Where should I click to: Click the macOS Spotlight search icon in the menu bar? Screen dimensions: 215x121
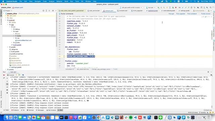click(x=195, y=1)
